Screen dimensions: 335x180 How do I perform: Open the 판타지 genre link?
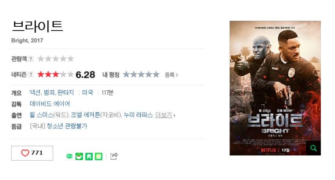pos(66,93)
